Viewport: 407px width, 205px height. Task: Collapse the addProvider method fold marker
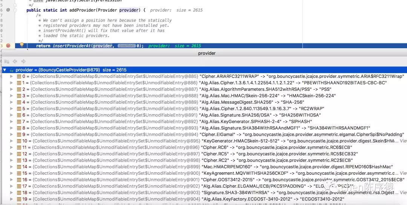pyautogui.click(x=15, y=10)
